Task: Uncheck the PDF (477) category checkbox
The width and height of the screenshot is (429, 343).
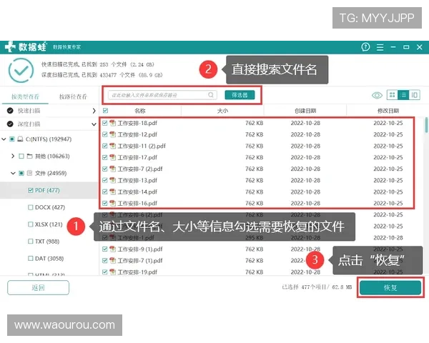Action: coord(31,190)
